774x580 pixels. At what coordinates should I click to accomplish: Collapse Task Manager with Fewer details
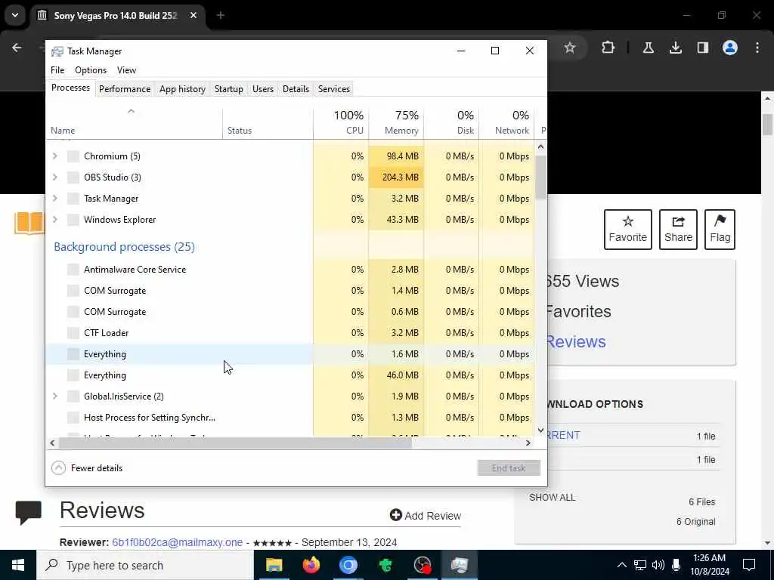(87, 468)
